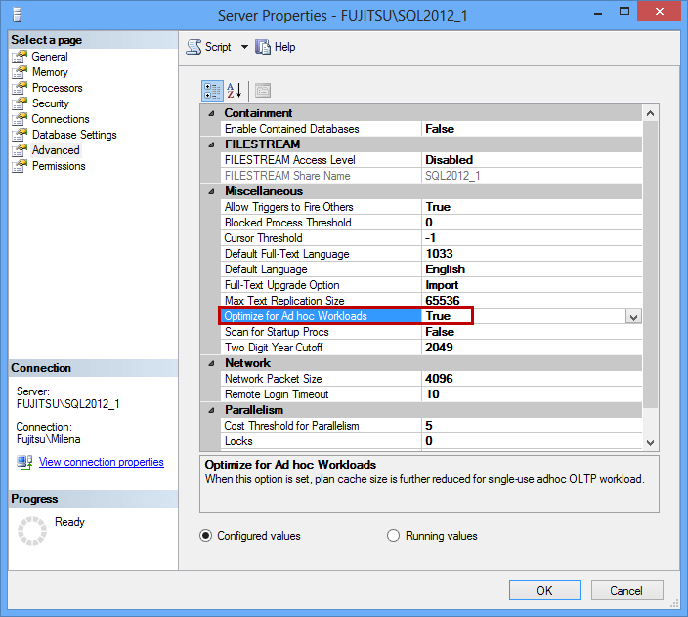Image resolution: width=688 pixels, height=617 pixels.
Task: Click the Security page icon
Action: pyautogui.click(x=20, y=103)
